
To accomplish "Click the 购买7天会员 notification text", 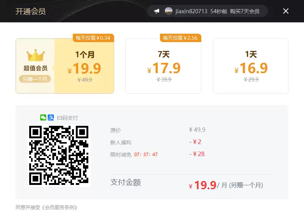I will coord(245,11).
